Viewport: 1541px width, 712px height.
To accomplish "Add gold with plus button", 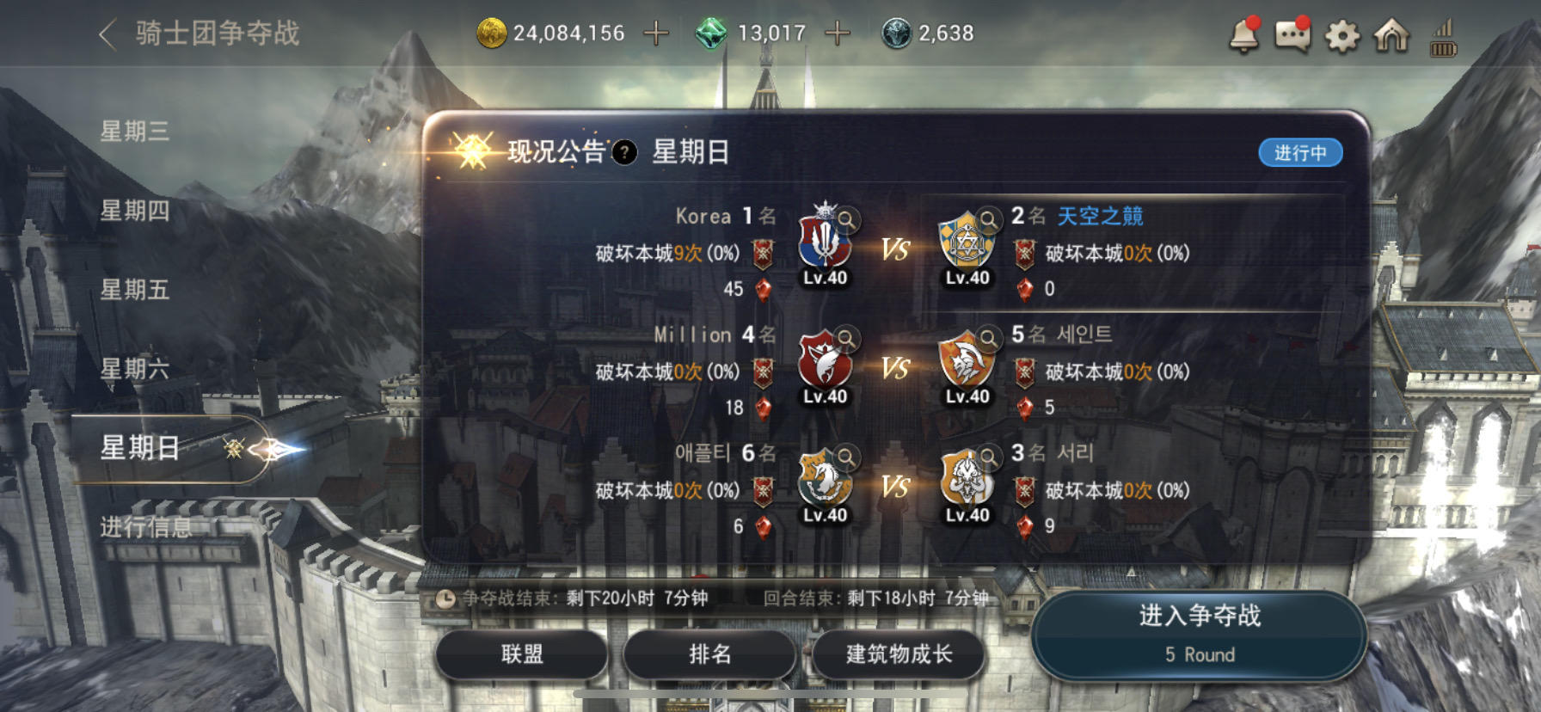I will click(x=656, y=34).
